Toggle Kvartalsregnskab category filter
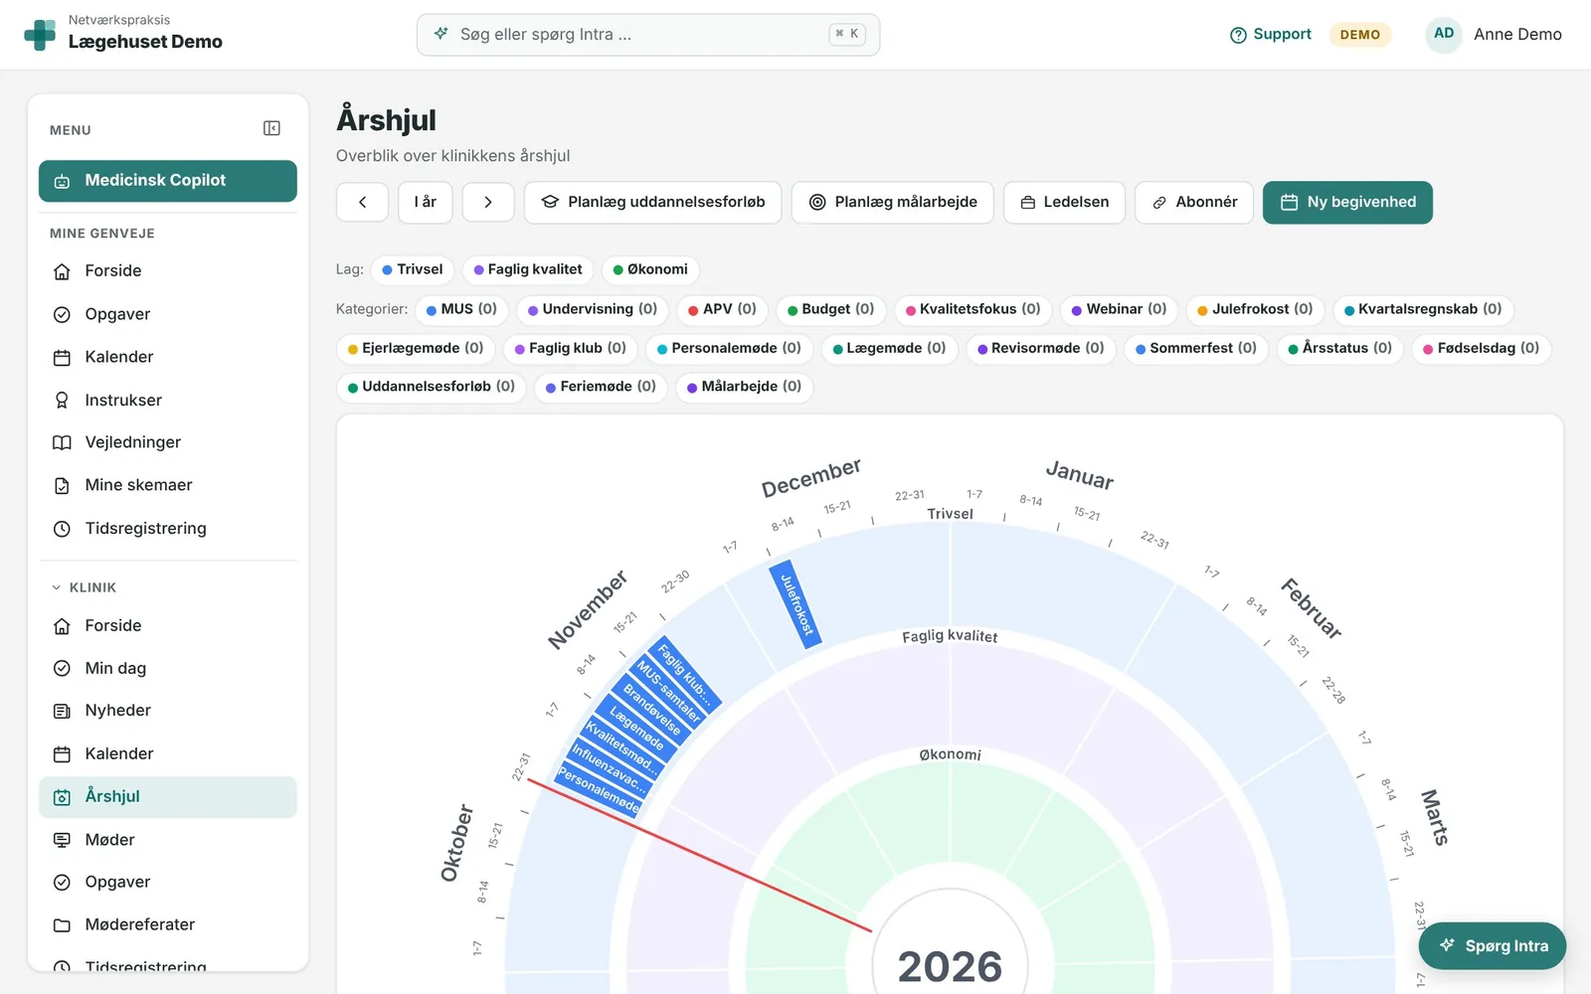The width and height of the screenshot is (1591, 994). [x=1423, y=309]
